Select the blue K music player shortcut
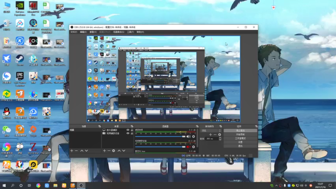This screenshot has width=336, height=189. tap(20, 42)
